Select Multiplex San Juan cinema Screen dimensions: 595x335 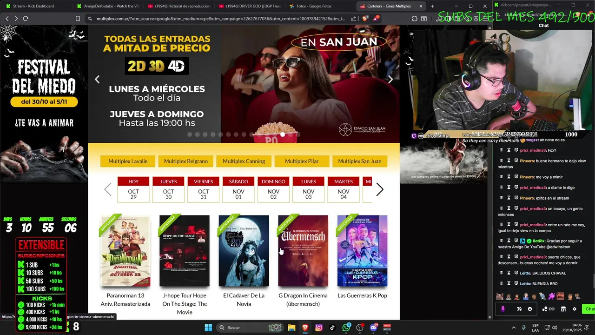[359, 161]
